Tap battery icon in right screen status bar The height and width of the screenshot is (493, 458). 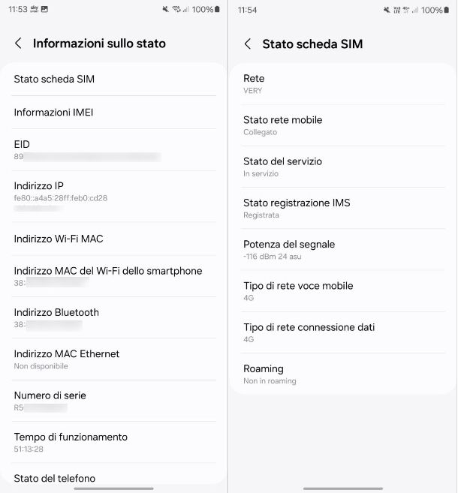pos(446,10)
